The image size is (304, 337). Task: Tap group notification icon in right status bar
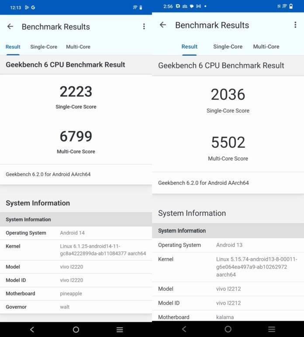tap(185, 6)
